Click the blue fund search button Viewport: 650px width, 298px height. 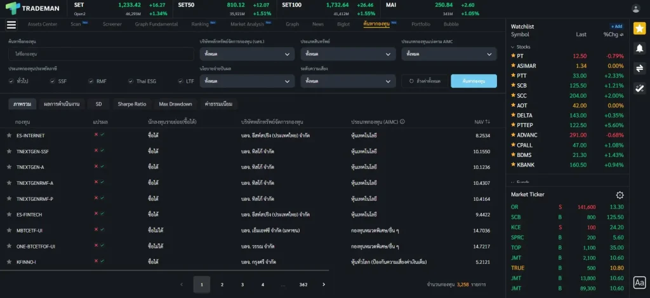[x=474, y=81]
